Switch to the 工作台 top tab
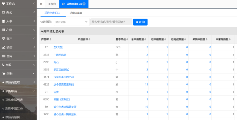Viewport: 237px width, 120px height. point(52,4)
